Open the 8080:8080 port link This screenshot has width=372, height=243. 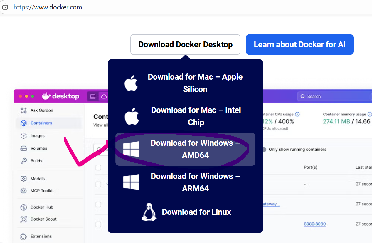(315, 224)
